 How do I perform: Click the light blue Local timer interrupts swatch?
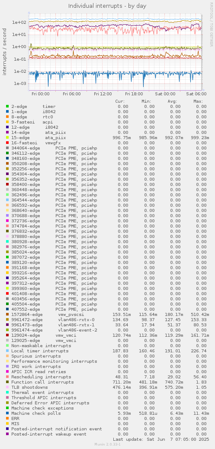pyautogui.click(x=7, y=351)
